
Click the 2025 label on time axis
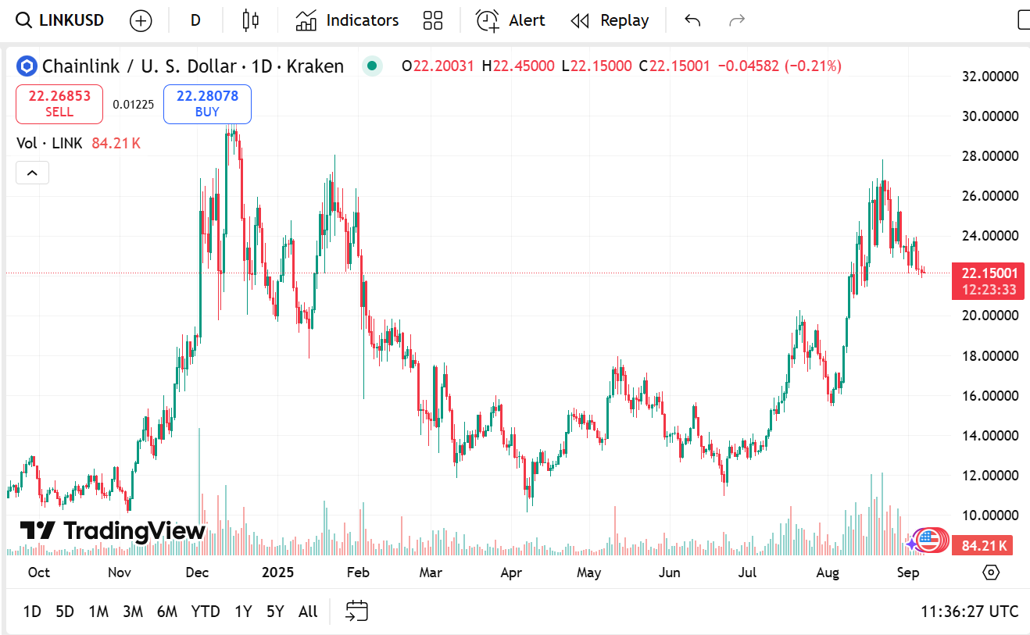pos(277,573)
